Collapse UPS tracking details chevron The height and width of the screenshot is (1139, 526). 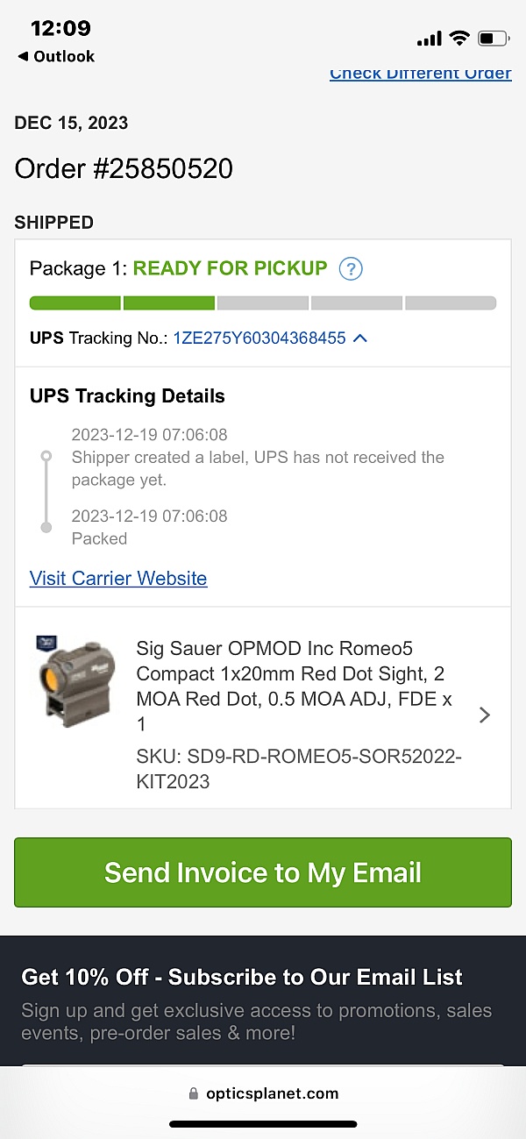(x=359, y=338)
